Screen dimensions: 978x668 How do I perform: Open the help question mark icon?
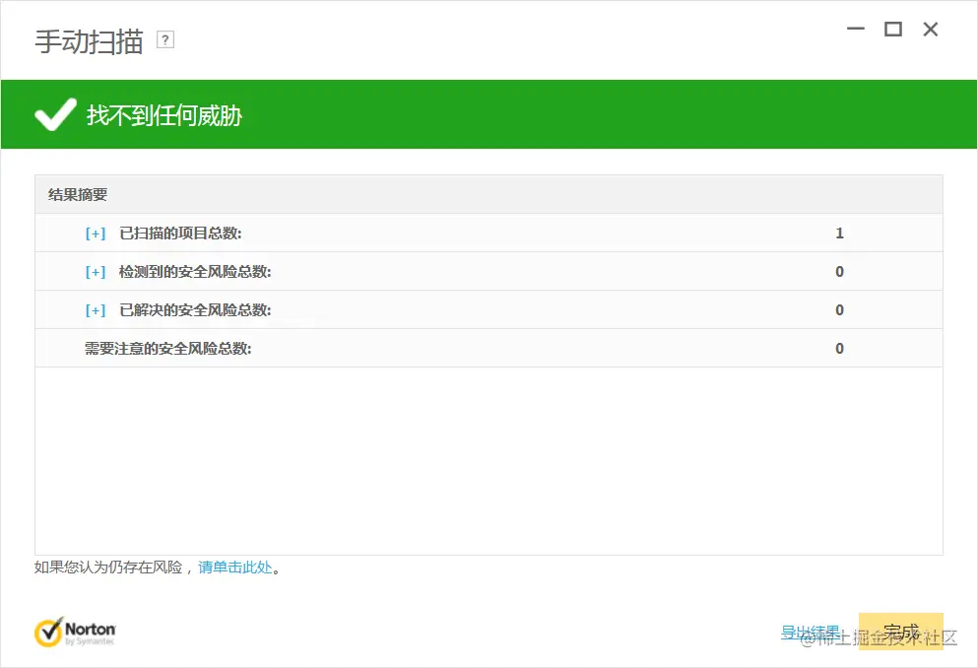[x=165, y=40]
